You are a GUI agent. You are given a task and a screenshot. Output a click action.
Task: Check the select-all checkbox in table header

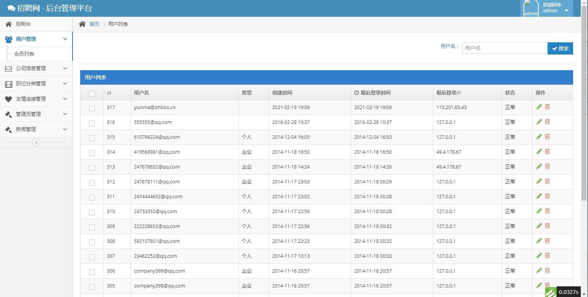[x=92, y=93]
